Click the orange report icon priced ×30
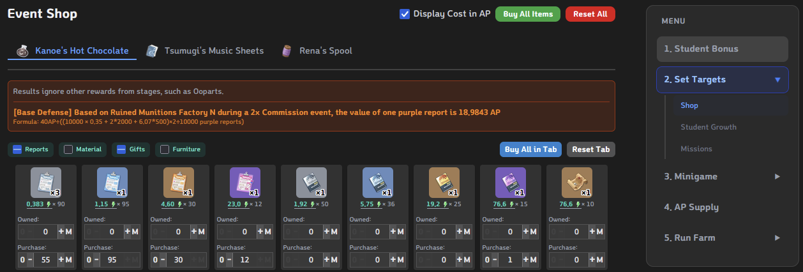Viewport: 803px width, 272px height. pyautogui.click(x=179, y=183)
